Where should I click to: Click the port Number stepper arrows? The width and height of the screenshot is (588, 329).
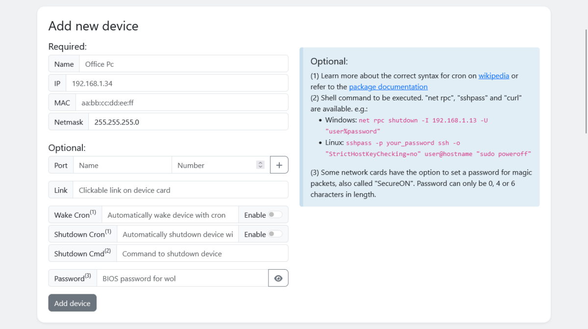pos(261,165)
